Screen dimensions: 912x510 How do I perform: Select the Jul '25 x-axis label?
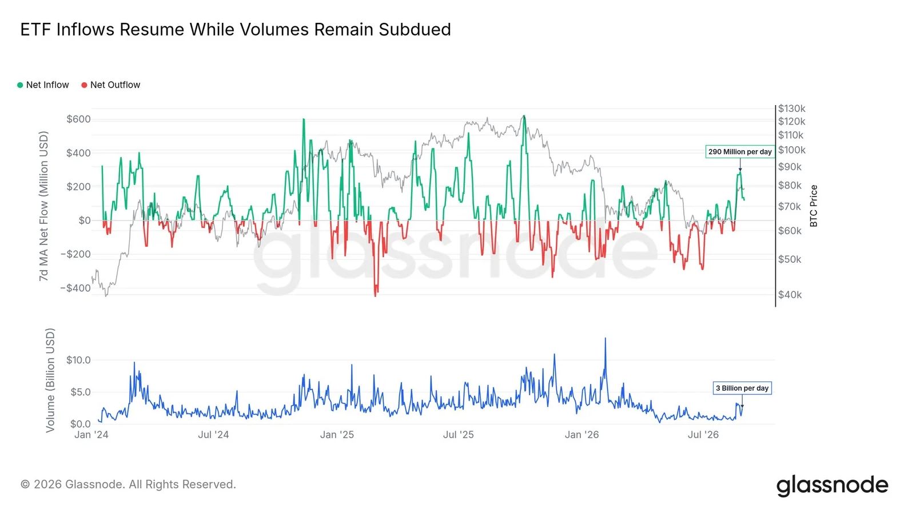point(458,435)
